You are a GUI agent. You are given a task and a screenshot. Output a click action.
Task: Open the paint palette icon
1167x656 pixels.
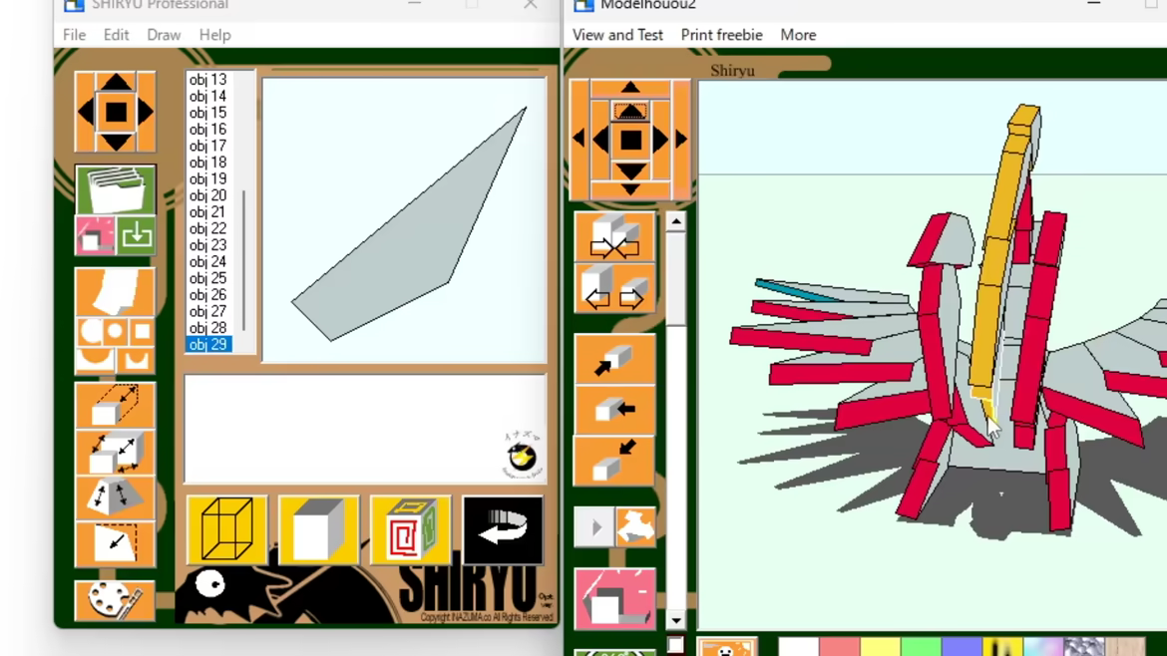coord(115,600)
